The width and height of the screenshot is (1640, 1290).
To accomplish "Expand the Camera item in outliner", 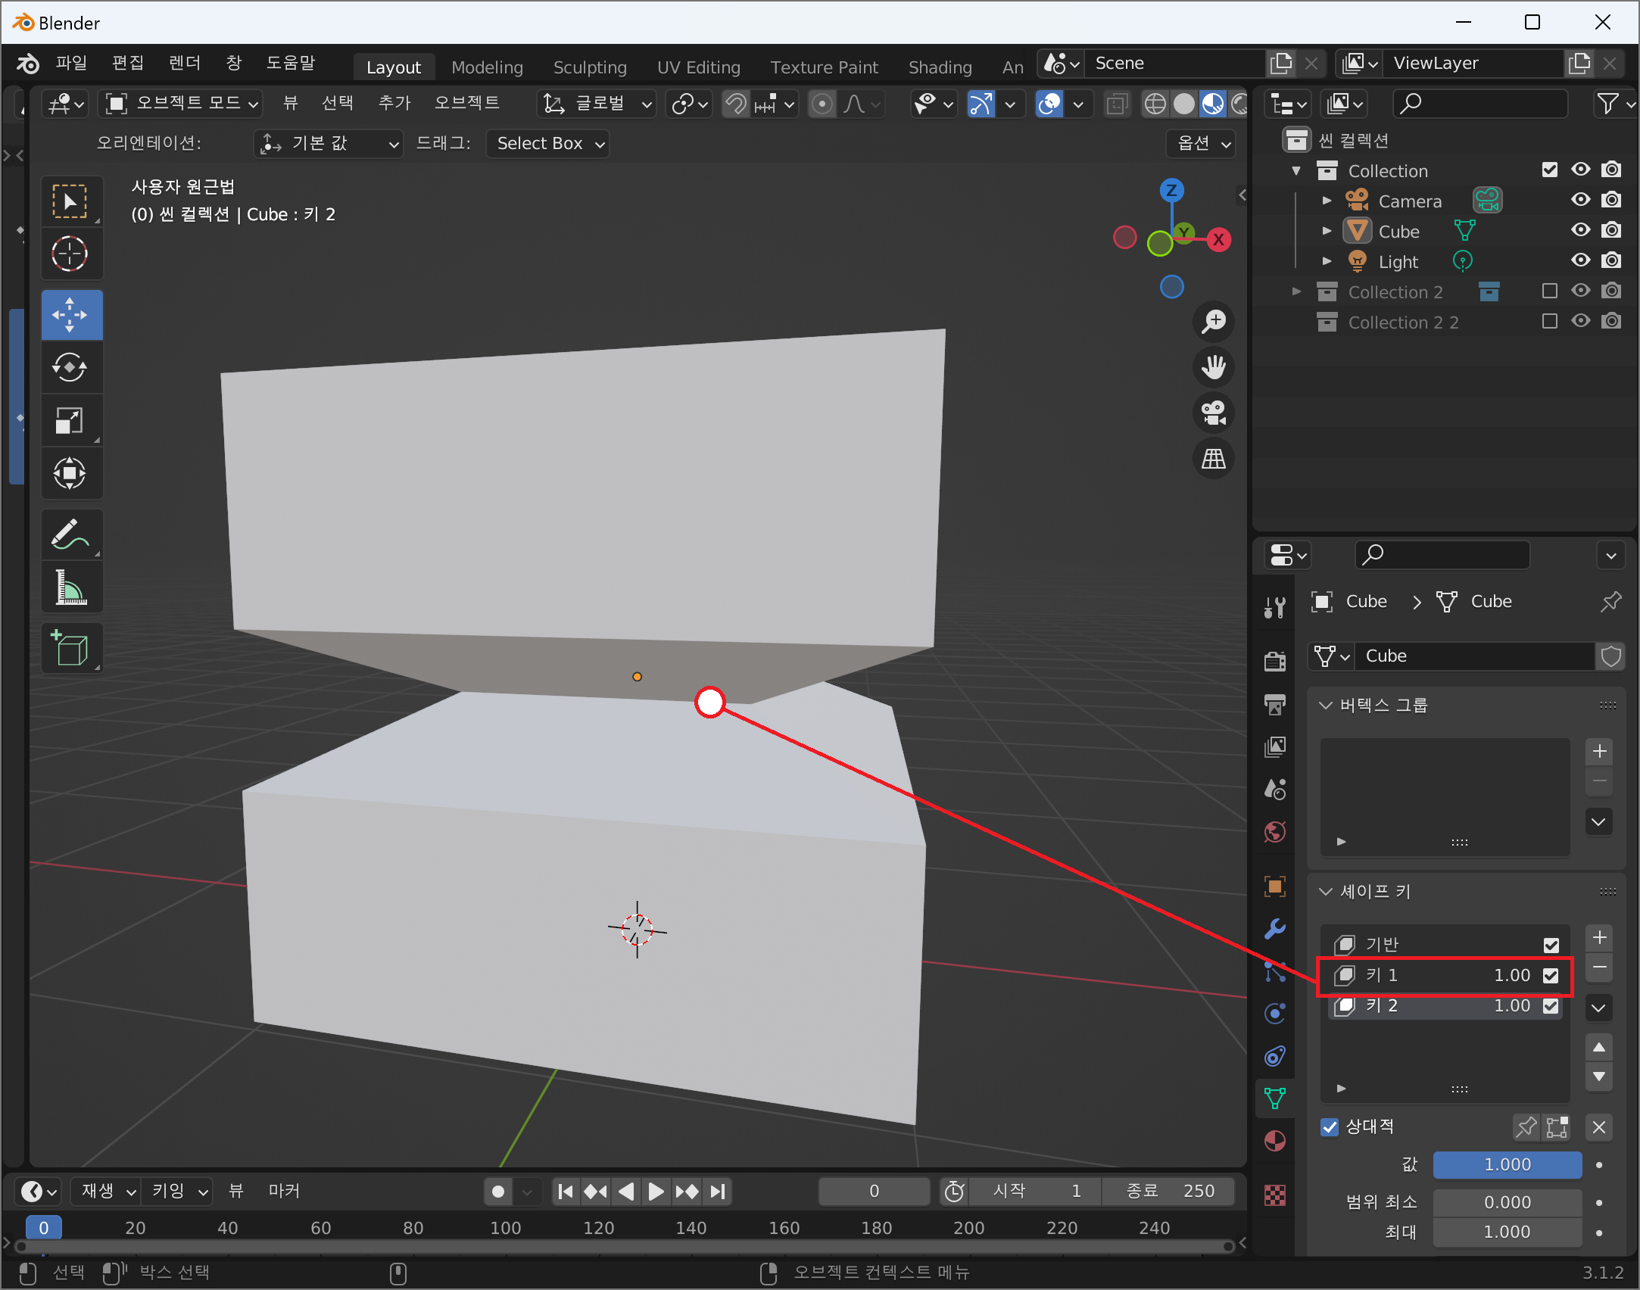I will pos(1327,201).
